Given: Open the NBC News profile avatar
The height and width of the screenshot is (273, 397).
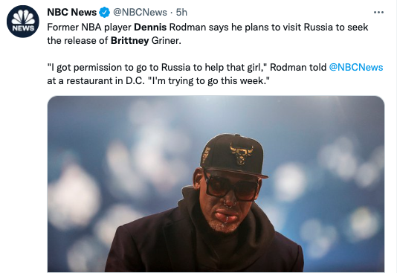Looking at the screenshot, I should click(23, 22).
